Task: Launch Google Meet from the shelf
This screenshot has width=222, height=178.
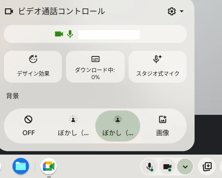Action: click(48, 166)
